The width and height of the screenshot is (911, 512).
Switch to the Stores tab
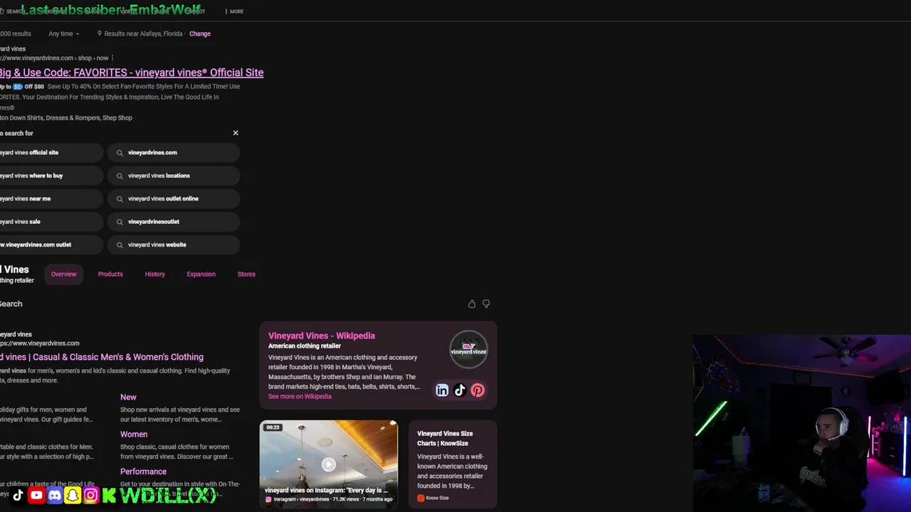click(x=246, y=274)
